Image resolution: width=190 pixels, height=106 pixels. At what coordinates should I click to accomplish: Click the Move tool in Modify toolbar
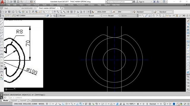tap(188, 36)
